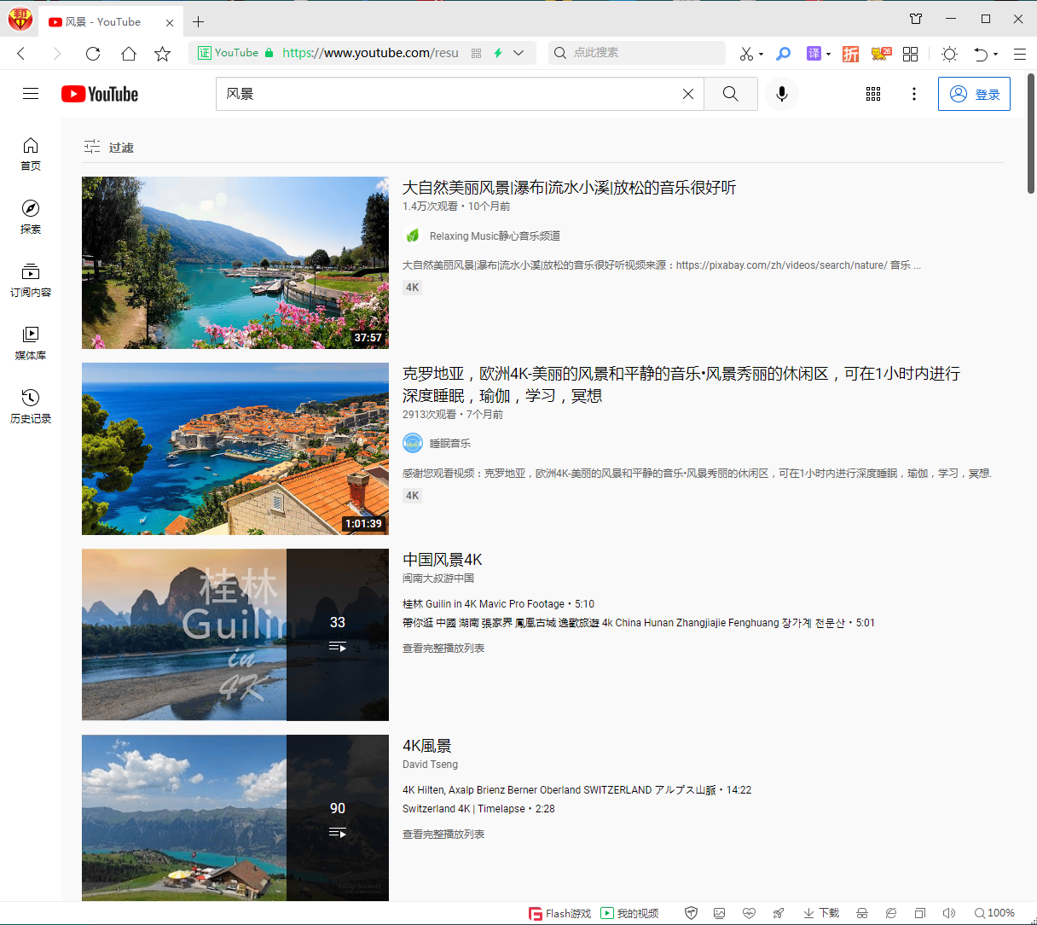Open the 桂林 Guilin playlist thumbnail
This screenshot has width=1037, height=925.
(x=235, y=635)
